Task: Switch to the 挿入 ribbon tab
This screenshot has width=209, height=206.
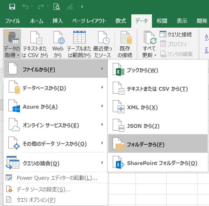Action: tap(57, 21)
